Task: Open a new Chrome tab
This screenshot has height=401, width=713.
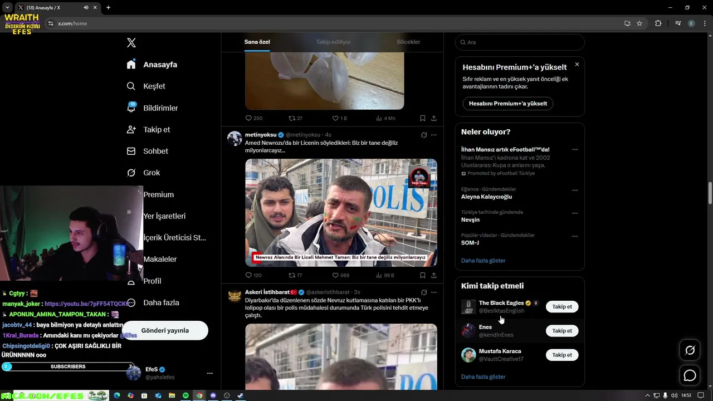Action: [108, 7]
